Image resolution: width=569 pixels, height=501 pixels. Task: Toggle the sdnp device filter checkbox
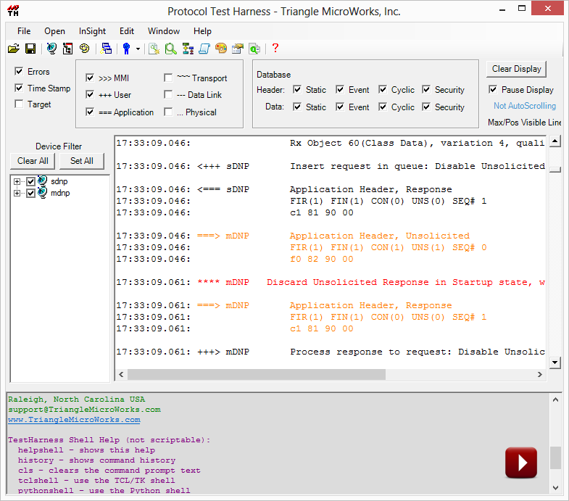(31, 181)
